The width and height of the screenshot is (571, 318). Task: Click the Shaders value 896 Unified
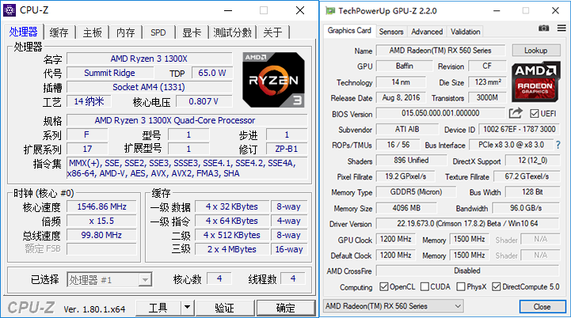[411, 160]
